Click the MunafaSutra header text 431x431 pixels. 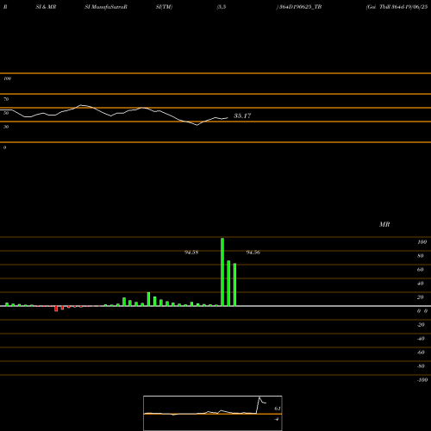click(x=106, y=7)
